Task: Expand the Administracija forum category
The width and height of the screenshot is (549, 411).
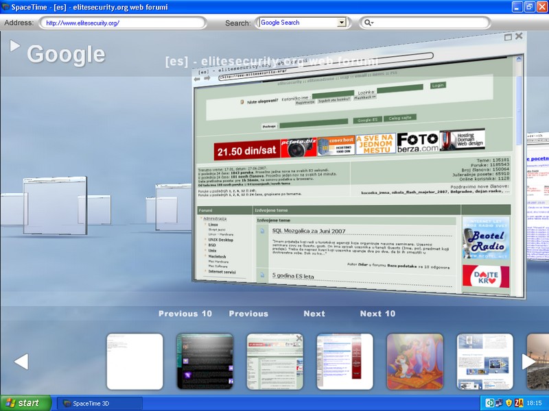Action: (215, 219)
